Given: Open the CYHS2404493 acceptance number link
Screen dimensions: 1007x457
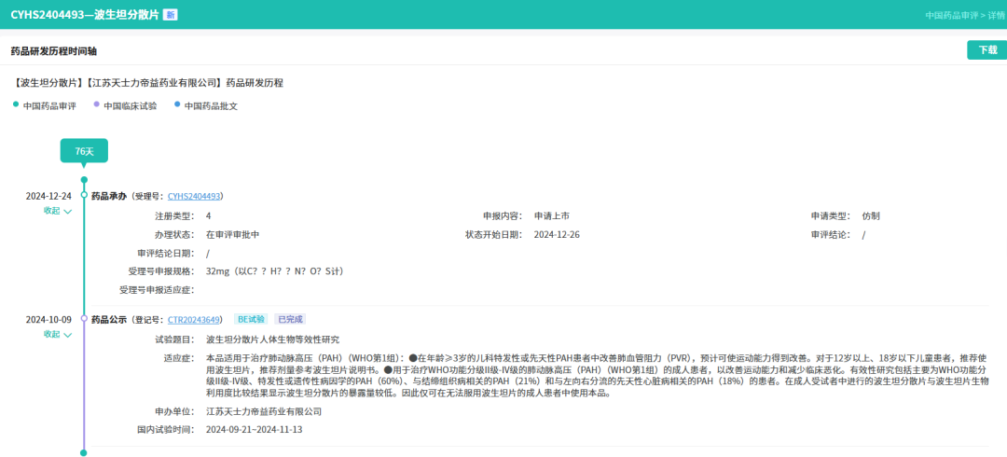Looking at the screenshot, I should click(194, 196).
